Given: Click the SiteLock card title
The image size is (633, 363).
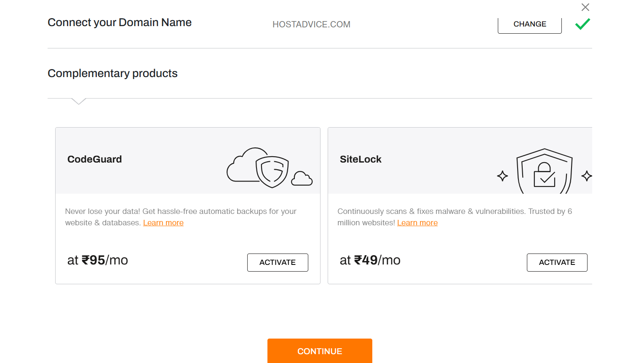Looking at the screenshot, I should [361, 159].
